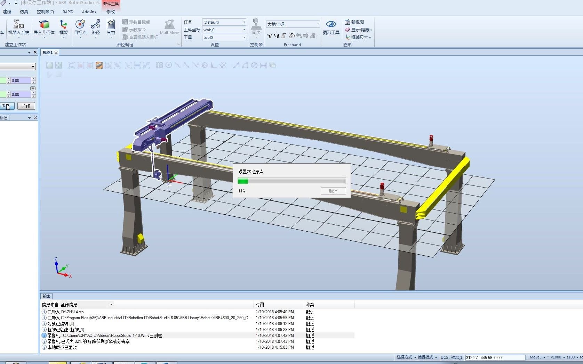Viewport: 583px width, 364px height.
Task: Open the 信息来自 全部信息 filter dropdown
Action: coord(111,304)
